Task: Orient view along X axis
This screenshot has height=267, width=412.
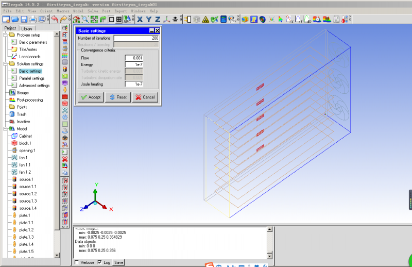Action: (140, 19)
